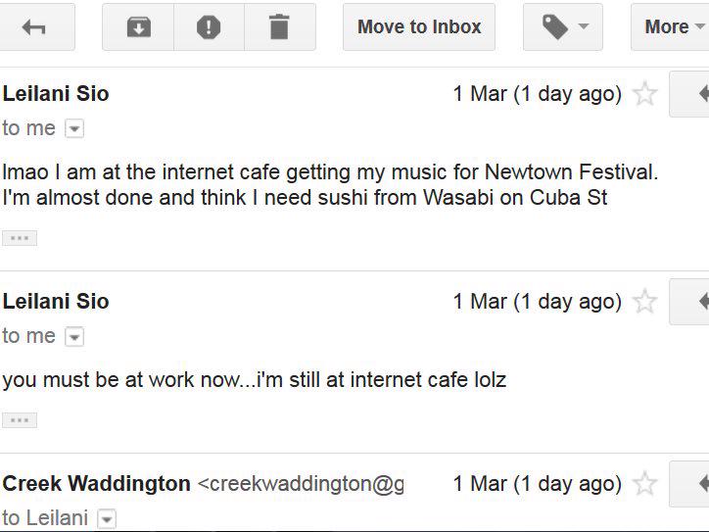Screen dimensions: 709x532
Task: Open the More actions menu
Action: tap(674, 27)
